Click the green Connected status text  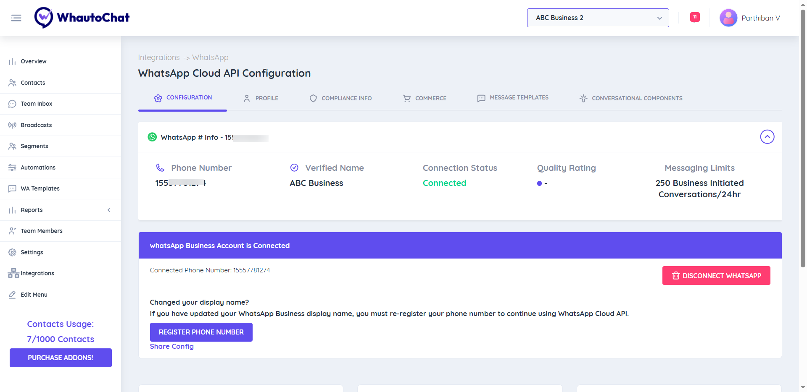(x=444, y=183)
